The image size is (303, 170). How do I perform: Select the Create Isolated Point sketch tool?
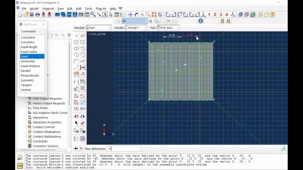76,36
